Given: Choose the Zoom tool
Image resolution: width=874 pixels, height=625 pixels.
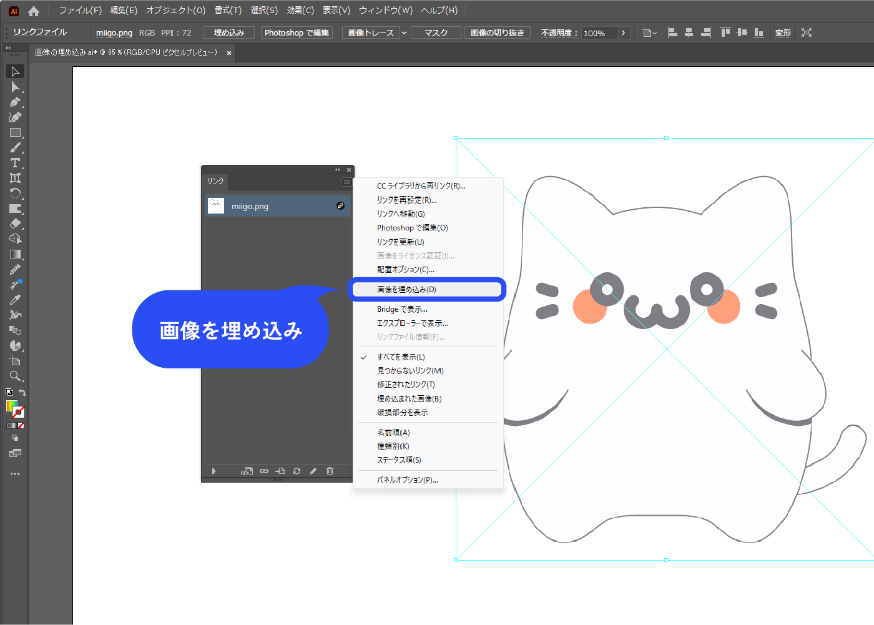Looking at the screenshot, I should point(15,376).
